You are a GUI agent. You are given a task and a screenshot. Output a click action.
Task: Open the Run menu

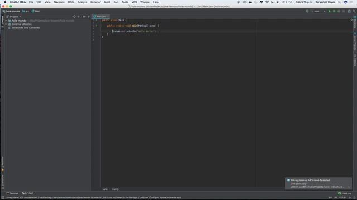click(116, 2)
